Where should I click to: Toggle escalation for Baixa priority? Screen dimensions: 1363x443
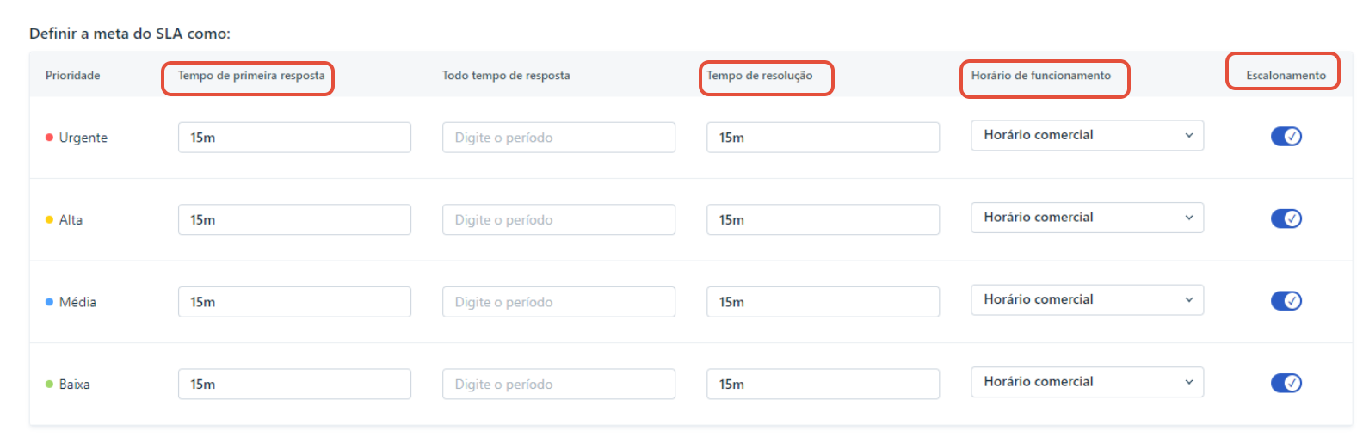[1286, 383]
